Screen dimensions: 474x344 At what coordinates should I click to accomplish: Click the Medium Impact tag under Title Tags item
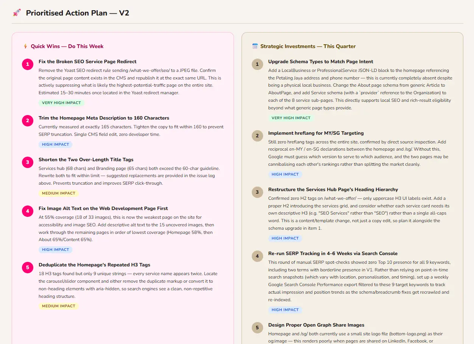[x=59, y=193]
